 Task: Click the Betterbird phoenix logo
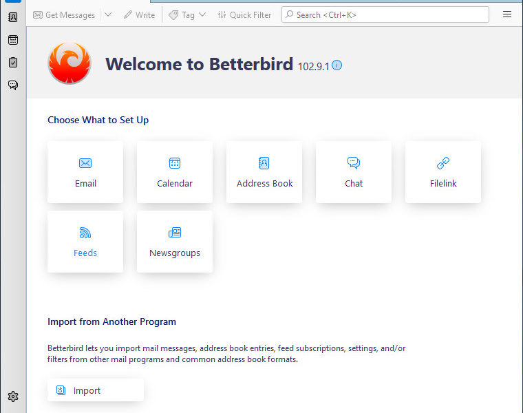coord(69,63)
